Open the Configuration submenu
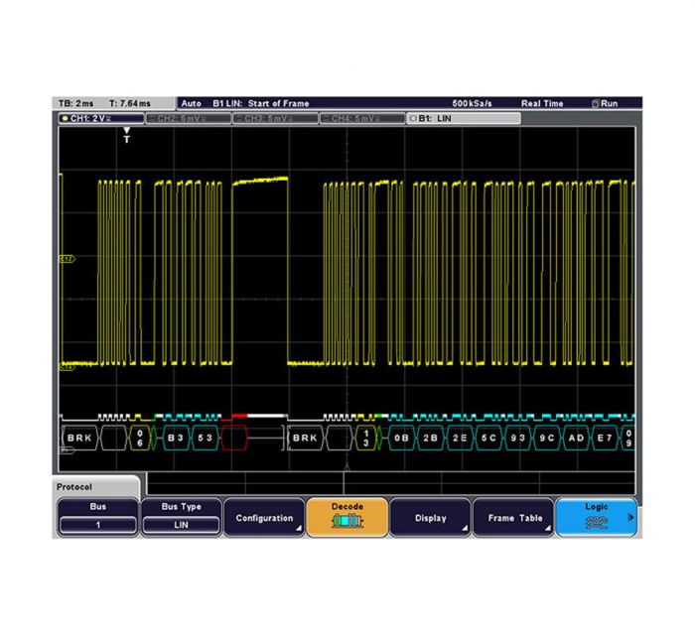Image resolution: width=695 pixels, height=635 pixels. (264, 517)
